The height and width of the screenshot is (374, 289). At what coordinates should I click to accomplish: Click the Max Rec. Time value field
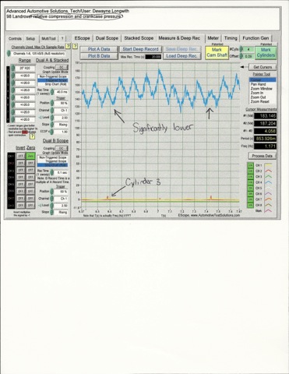coord(153,57)
